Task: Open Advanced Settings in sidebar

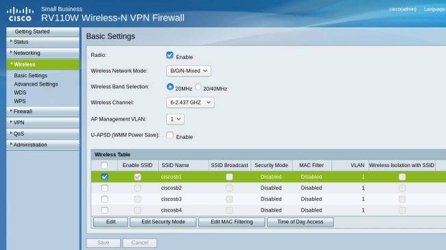Action: tap(36, 84)
